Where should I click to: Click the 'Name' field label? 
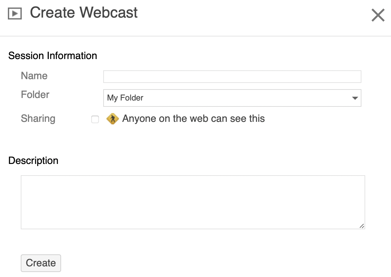point(34,76)
